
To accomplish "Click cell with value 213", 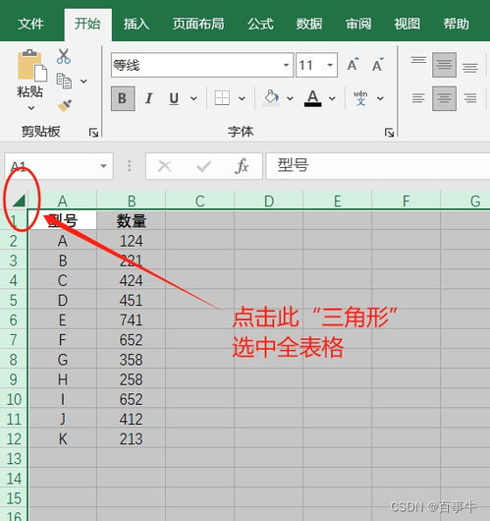I will pos(132,438).
